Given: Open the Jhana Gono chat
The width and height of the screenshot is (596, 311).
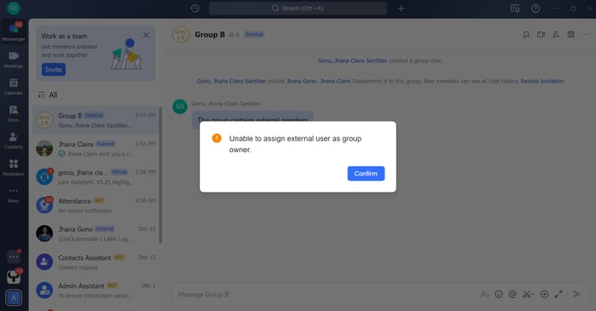Looking at the screenshot, I should [x=96, y=233].
